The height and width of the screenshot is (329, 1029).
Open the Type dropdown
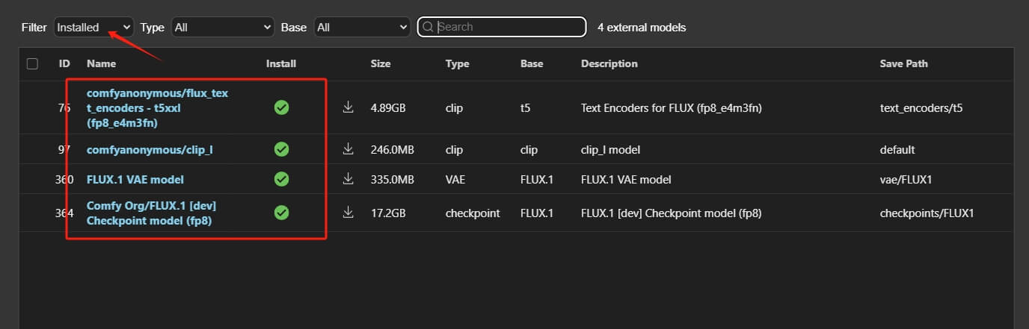(222, 27)
